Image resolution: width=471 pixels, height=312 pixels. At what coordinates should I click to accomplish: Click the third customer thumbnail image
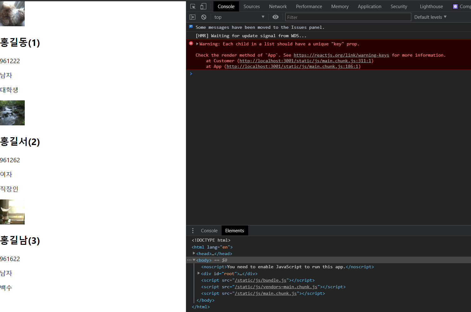(12, 212)
